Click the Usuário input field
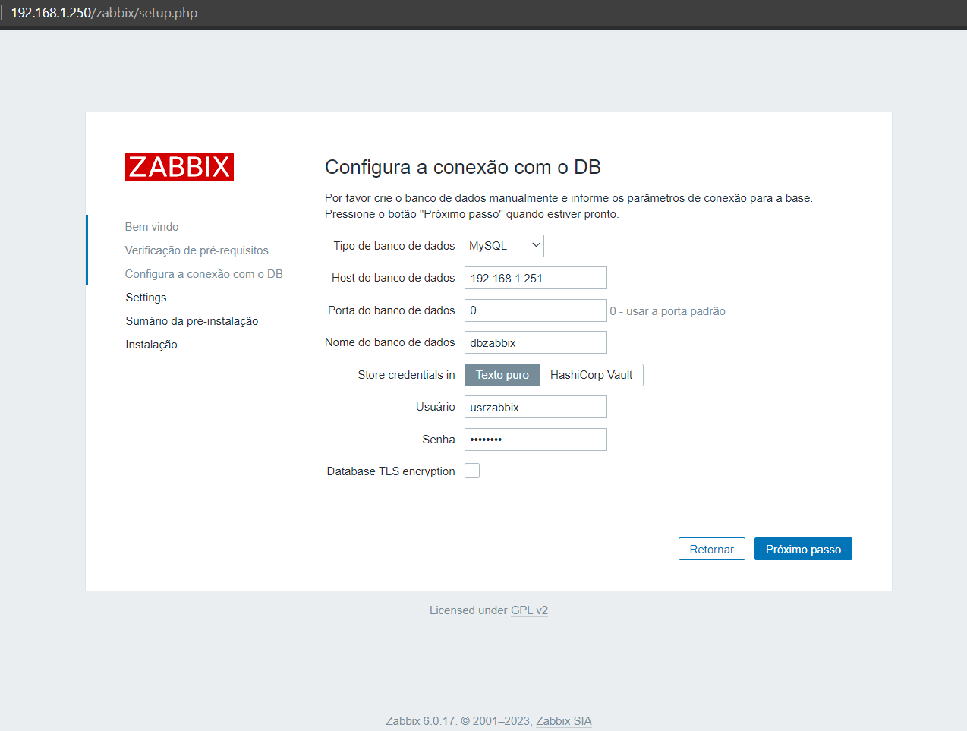967x731 pixels. [x=536, y=407]
